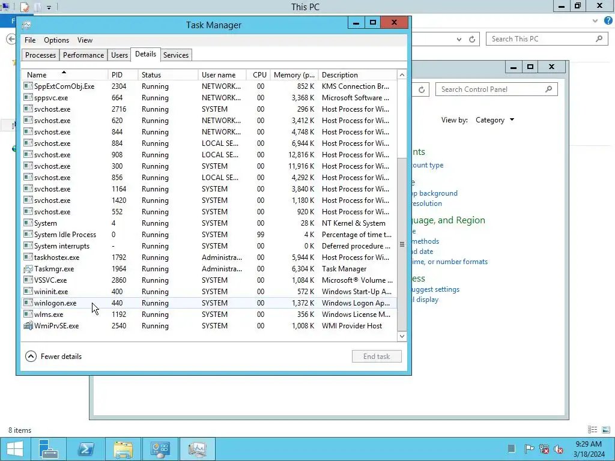Switch to the Performance tab

(x=83, y=55)
